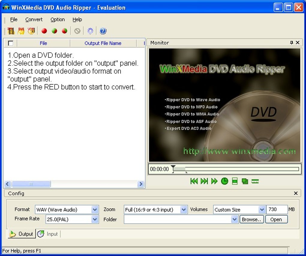This screenshot has height=256, width=306.
Task: Switch to the Input tab
Action: [48, 234]
